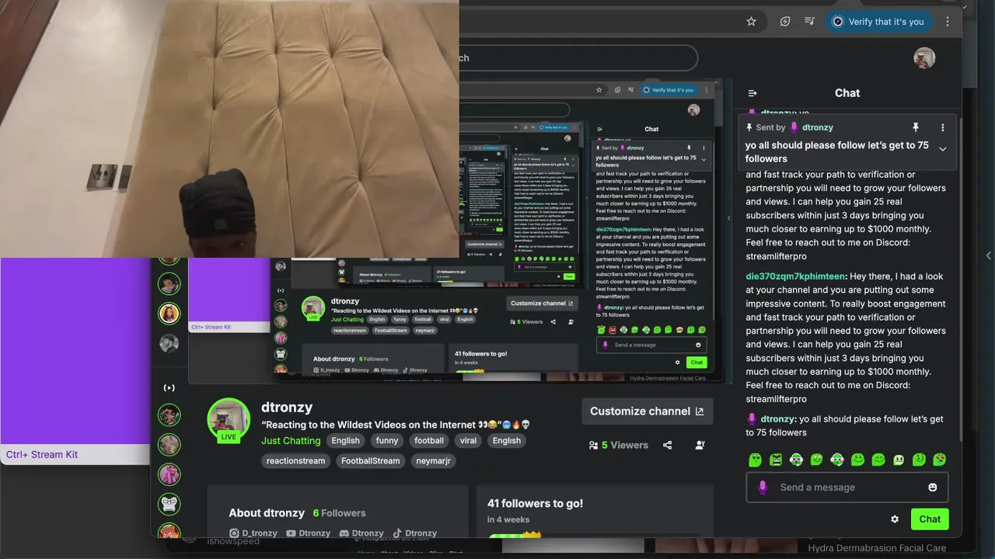Viewport: 995px width, 559px height.
Task: Click dtronzy's name in the latest chat message
Action: click(x=778, y=419)
